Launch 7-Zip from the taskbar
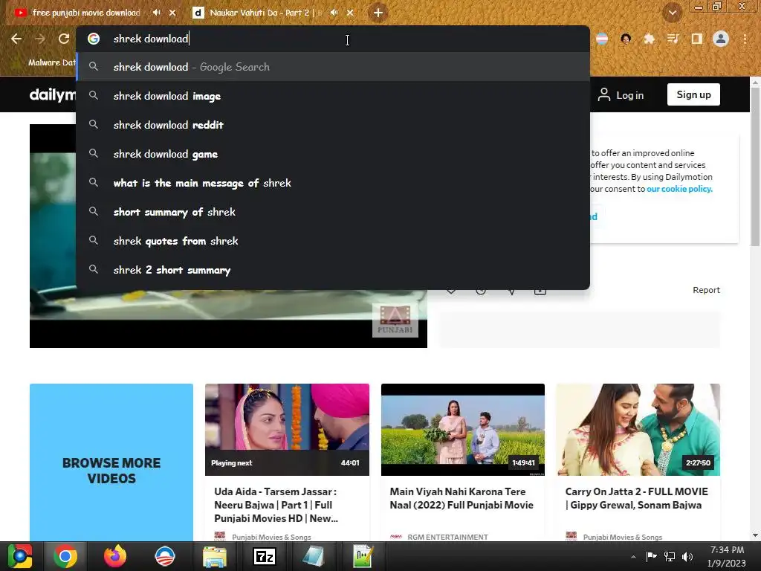Screen dimensions: 761x571 point(265,556)
